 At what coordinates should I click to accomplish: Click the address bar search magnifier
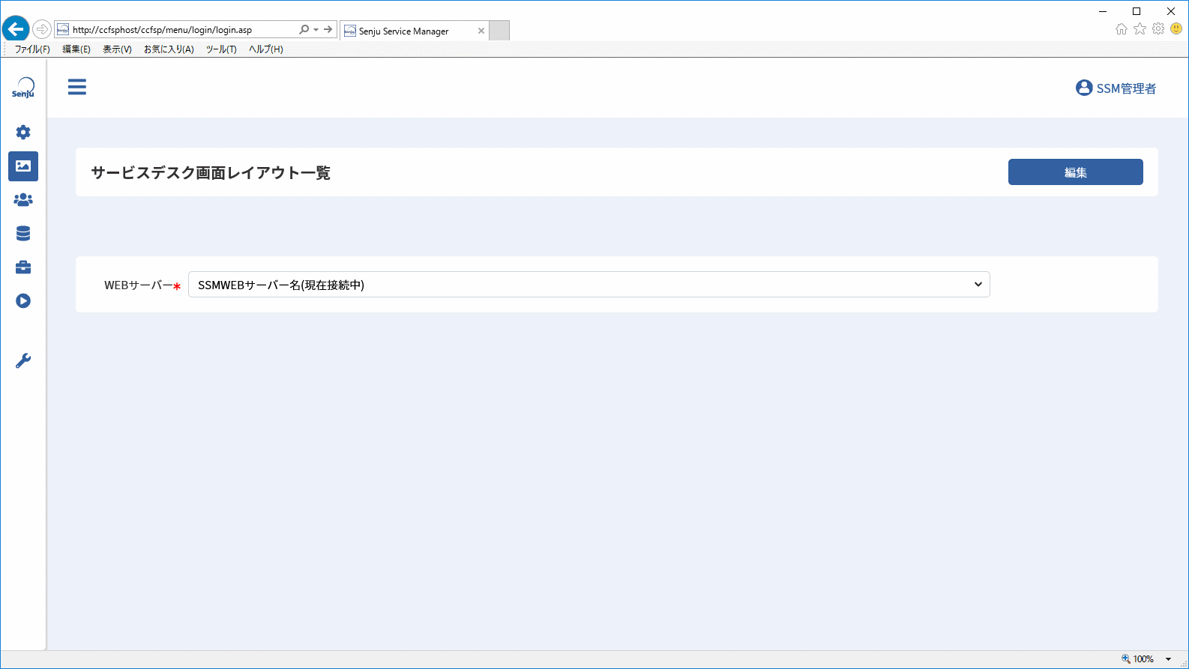tap(304, 30)
